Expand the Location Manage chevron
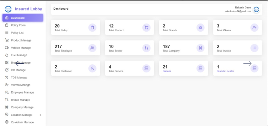Screen dimensions: 268x126 41,115
